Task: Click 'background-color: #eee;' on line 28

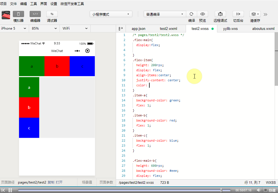Action: coord(157,171)
